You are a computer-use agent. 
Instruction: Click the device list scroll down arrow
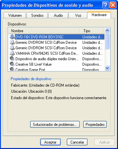pyautogui.click(x=107, y=68)
